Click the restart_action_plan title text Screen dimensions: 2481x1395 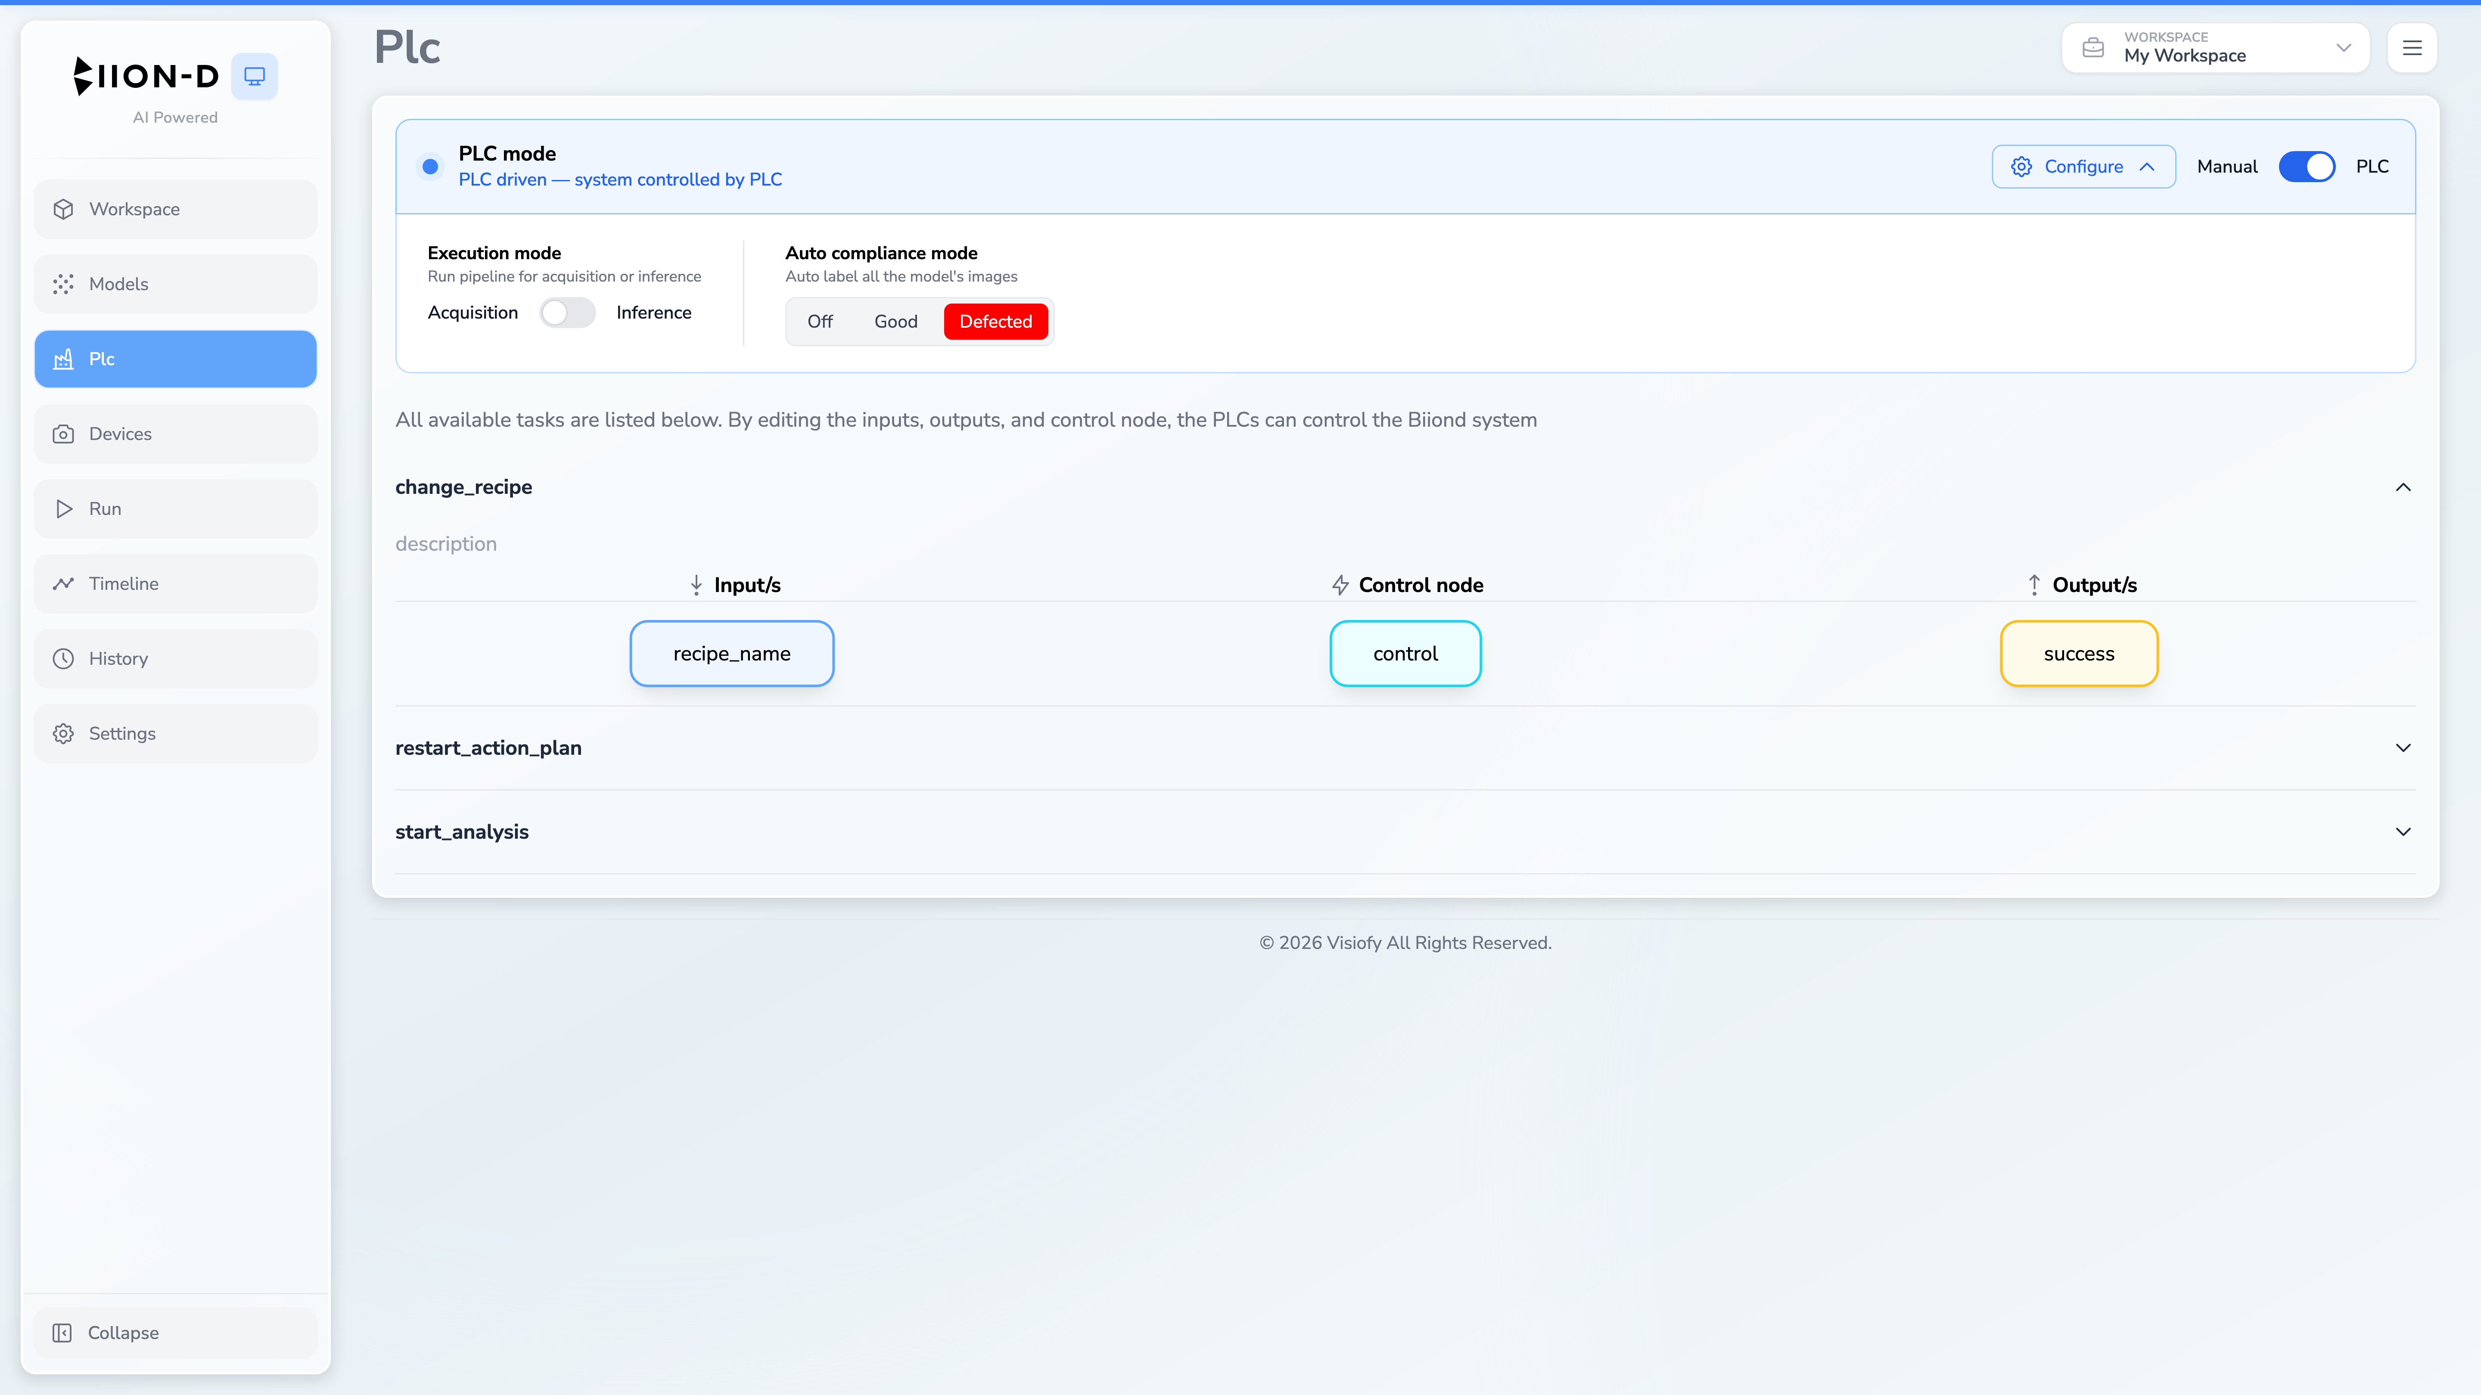point(488,748)
